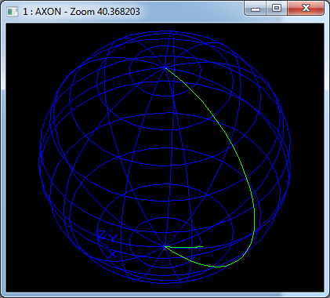Pick the short straight green line segment
Viewport: 330px width, 298px height.
click(x=184, y=247)
